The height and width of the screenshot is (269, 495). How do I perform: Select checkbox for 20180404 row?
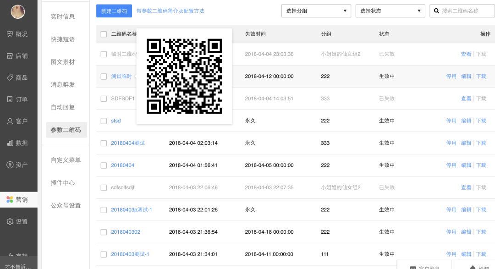click(x=104, y=165)
